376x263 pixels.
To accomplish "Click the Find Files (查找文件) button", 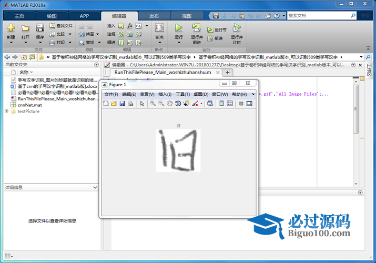I will coord(61,25).
